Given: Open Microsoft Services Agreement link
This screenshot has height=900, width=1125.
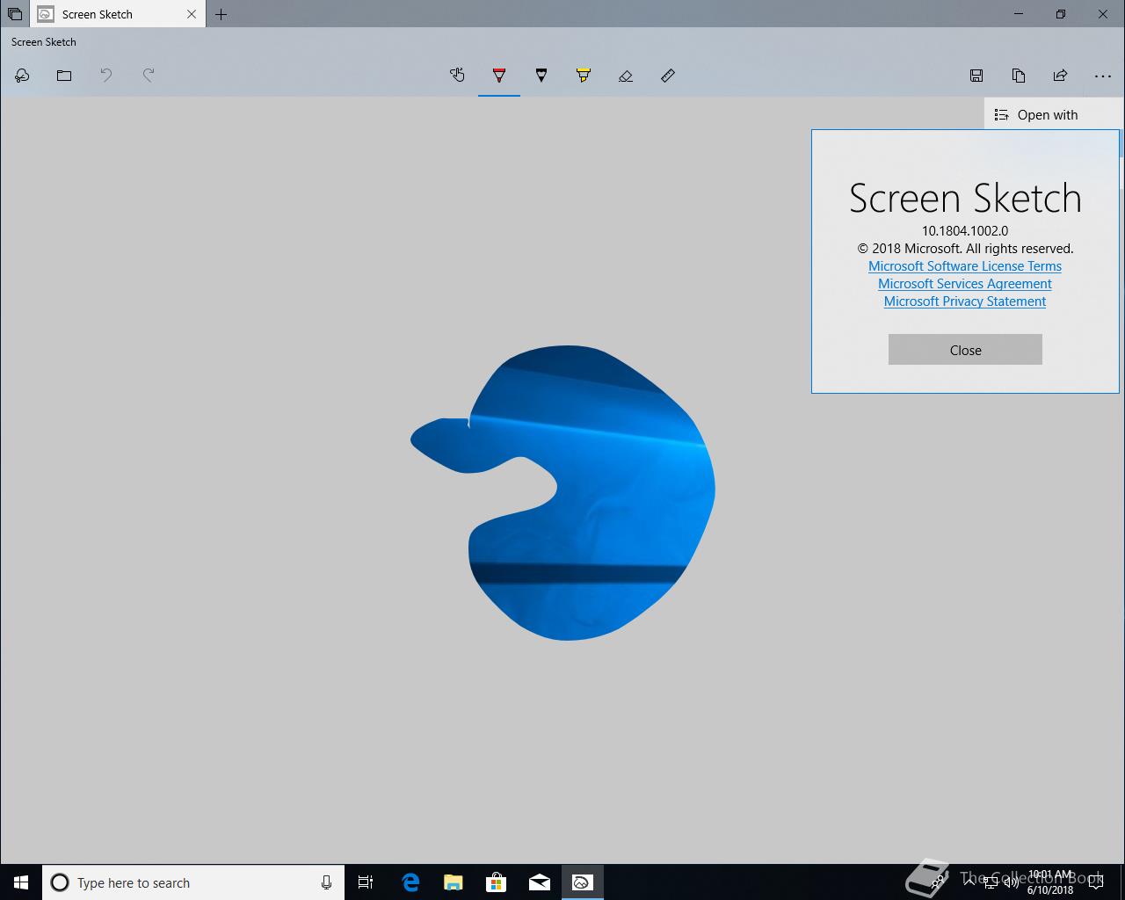Looking at the screenshot, I should [x=965, y=284].
